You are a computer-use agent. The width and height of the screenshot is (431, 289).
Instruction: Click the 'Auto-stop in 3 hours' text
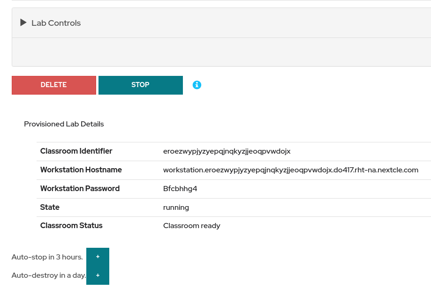pos(47,257)
